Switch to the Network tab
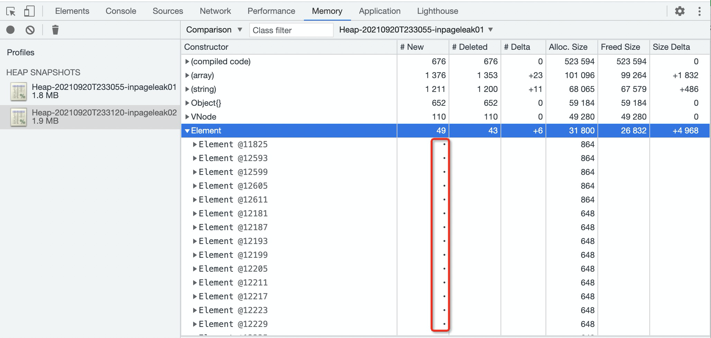Screen dimensions: 711x338 pos(215,11)
